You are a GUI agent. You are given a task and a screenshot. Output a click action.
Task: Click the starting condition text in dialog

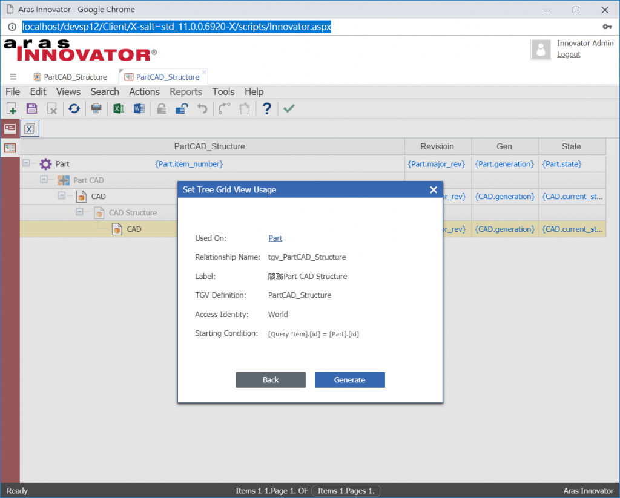314,334
